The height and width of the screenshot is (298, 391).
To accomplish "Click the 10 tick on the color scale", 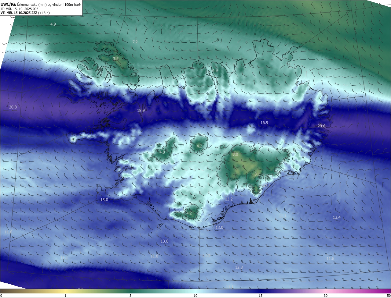I will 195,296.
